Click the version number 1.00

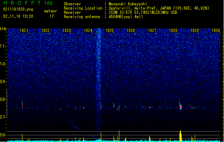click(48, 3)
